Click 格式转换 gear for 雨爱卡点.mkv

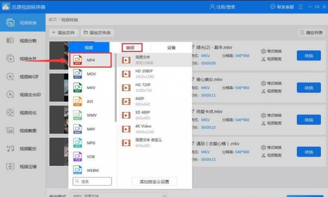[x=263, y=115]
